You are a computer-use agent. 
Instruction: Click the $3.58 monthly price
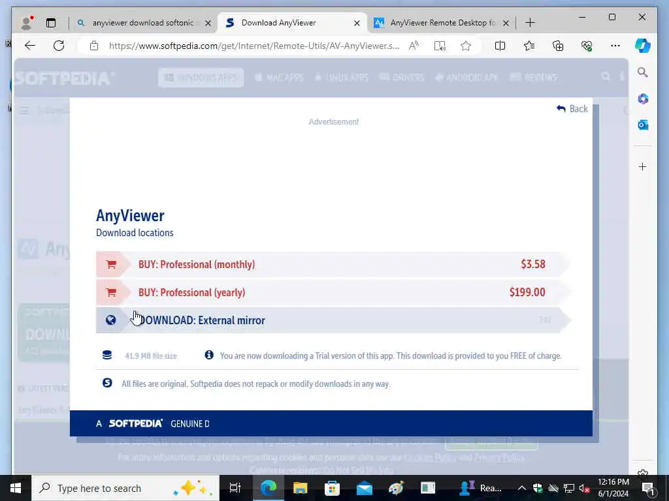pyautogui.click(x=533, y=264)
